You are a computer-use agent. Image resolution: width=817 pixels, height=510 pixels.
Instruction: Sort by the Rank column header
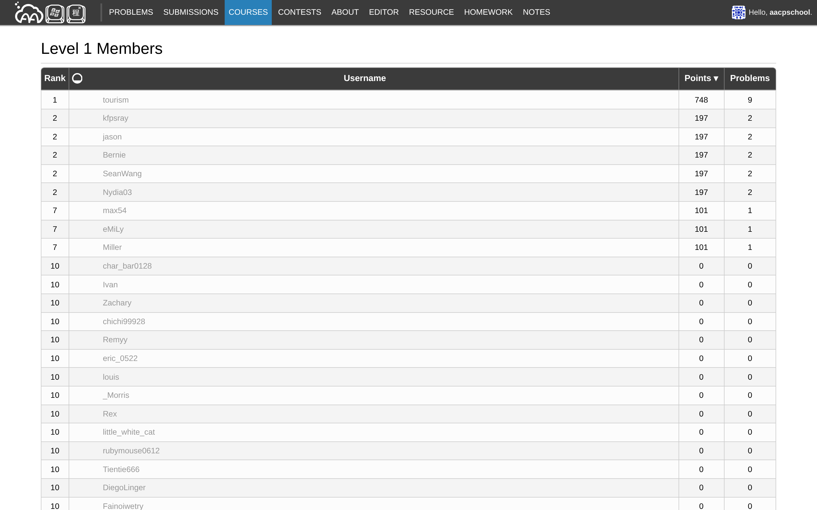pyautogui.click(x=55, y=78)
